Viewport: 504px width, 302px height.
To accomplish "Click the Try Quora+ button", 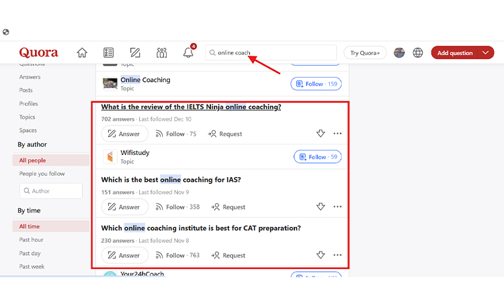I will coord(365,53).
